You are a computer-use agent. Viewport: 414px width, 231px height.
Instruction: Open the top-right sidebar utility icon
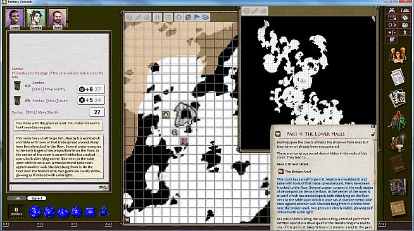tap(405, 10)
